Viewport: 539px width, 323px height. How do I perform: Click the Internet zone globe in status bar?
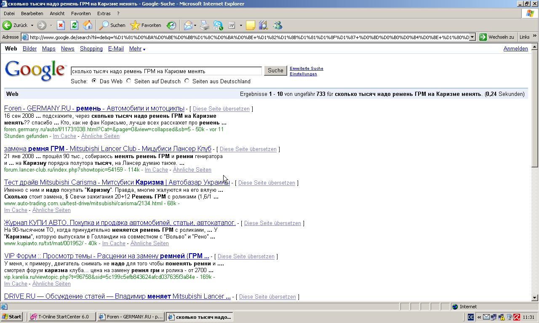[455, 307]
